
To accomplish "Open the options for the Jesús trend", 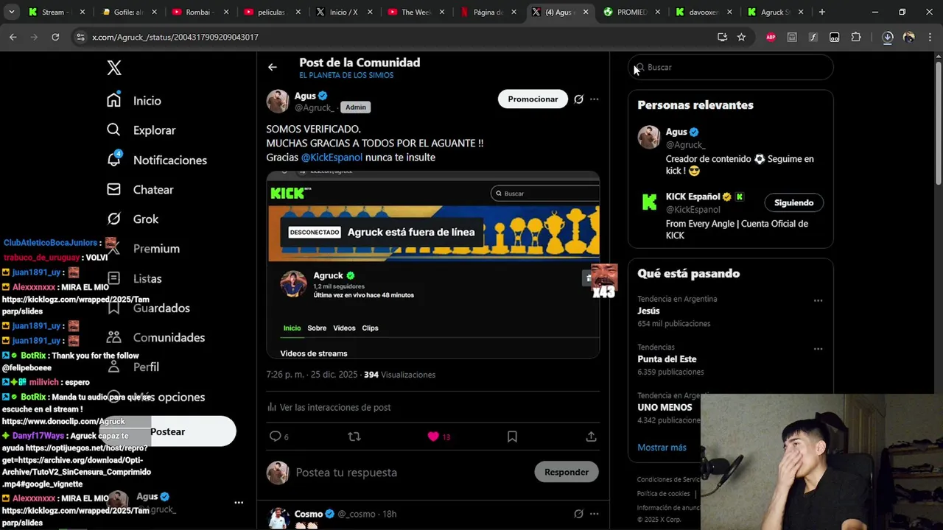I will 818,300.
